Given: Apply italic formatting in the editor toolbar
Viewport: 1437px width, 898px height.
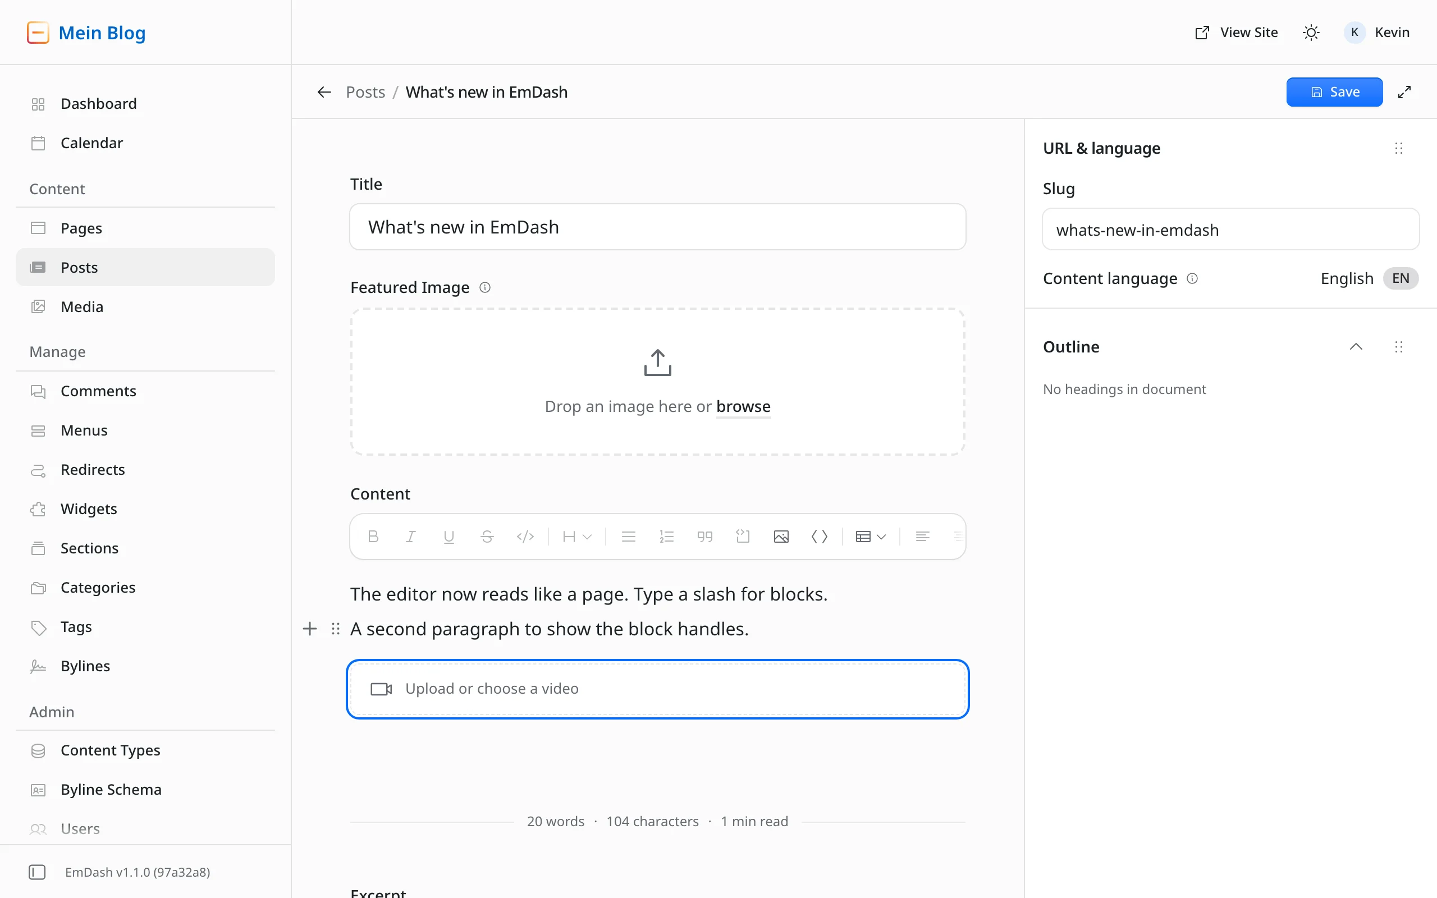Looking at the screenshot, I should coord(410,537).
